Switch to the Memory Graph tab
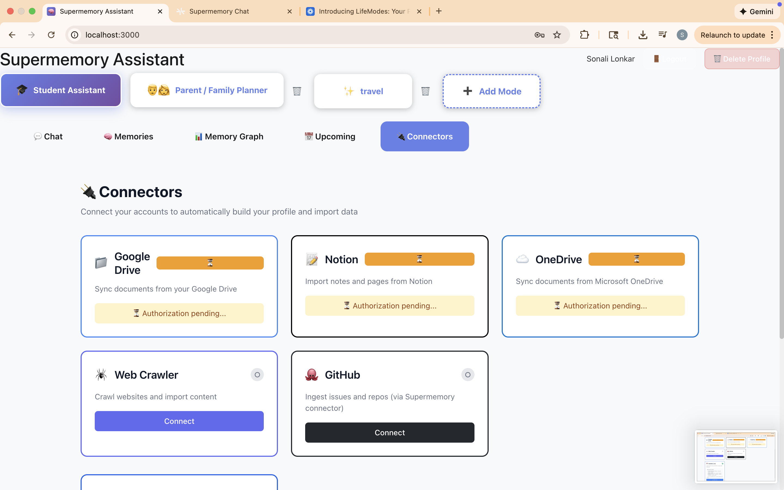Image resolution: width=784 pixels, height=490 pixels. [x=229, y=136]
